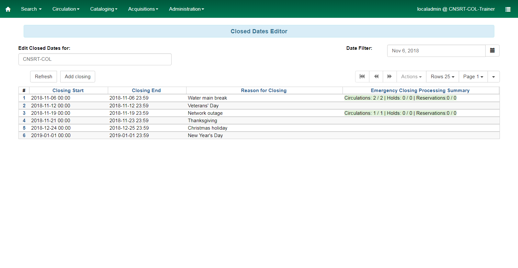
Task: Click closing end 2018-11-12 23:59
Action: (x=129, y=106)
